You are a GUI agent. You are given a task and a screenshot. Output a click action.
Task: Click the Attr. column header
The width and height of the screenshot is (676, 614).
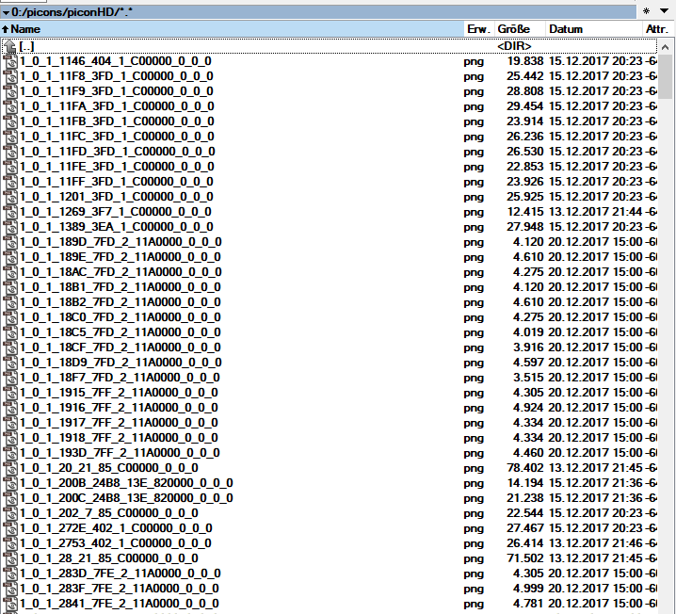pos(657,29)
